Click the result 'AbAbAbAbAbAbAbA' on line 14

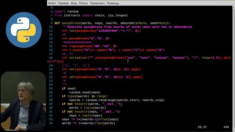point(77,43)
